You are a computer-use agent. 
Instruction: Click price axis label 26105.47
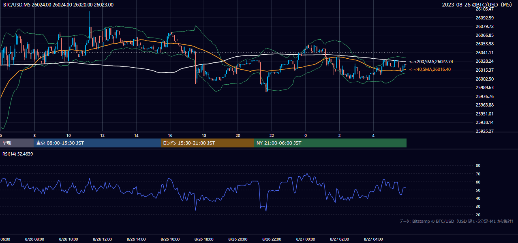(x=484, y=9)
